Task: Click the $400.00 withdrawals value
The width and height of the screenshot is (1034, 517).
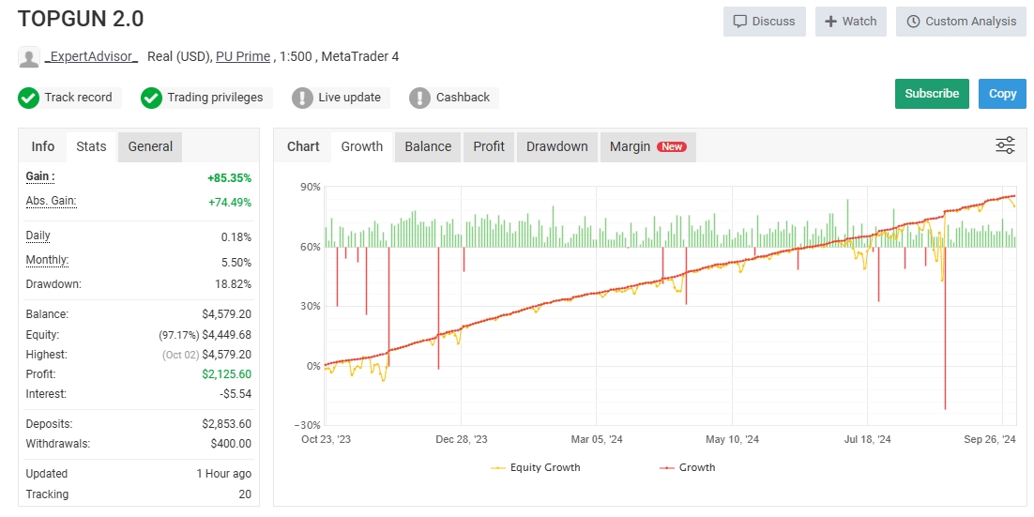Action: pyautogui.click(x=231, y=444)
